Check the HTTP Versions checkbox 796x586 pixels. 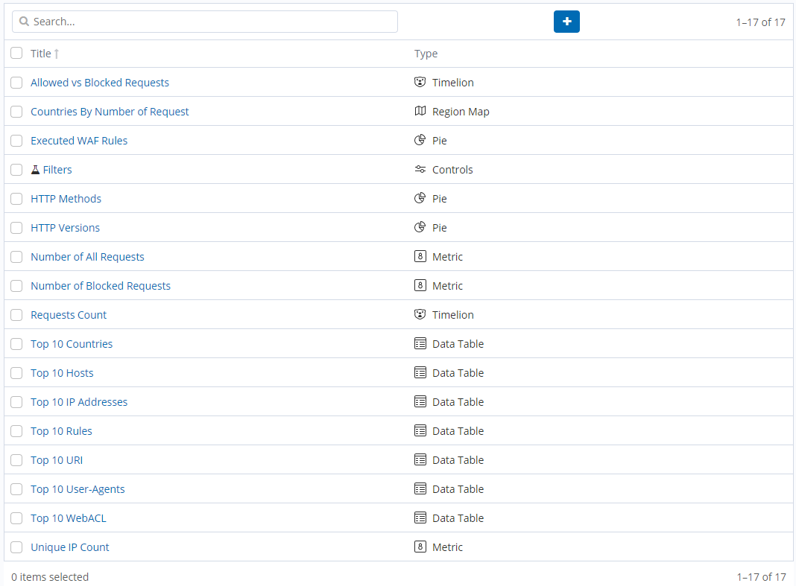(16, 228)
